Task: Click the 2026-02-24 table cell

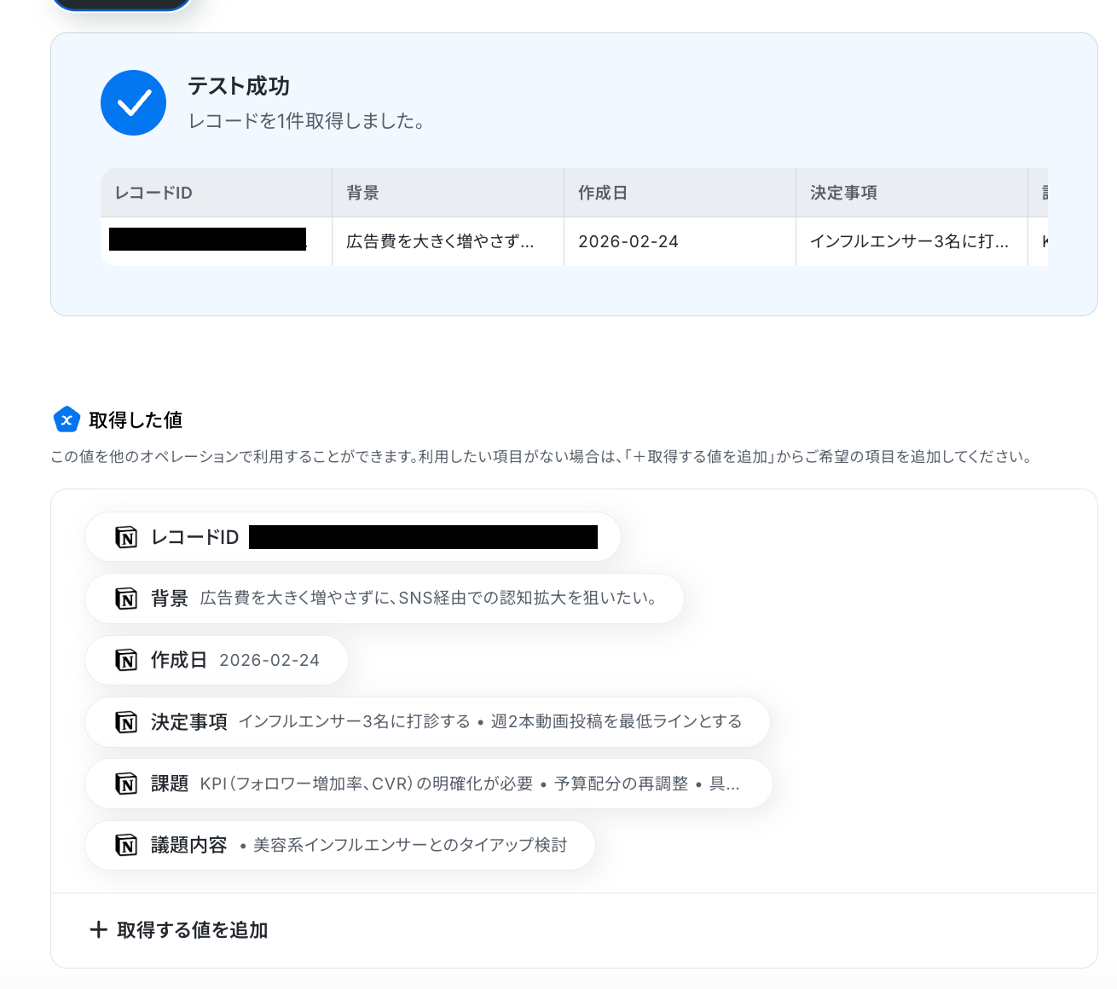Action: 680,241
